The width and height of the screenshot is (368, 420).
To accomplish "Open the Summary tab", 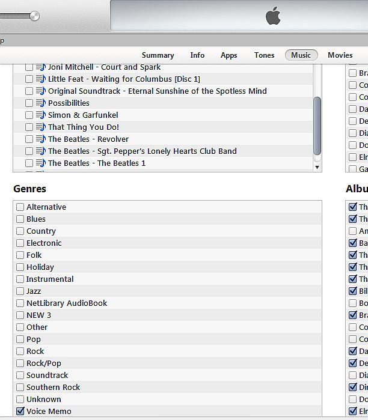I will pos(158,55).
